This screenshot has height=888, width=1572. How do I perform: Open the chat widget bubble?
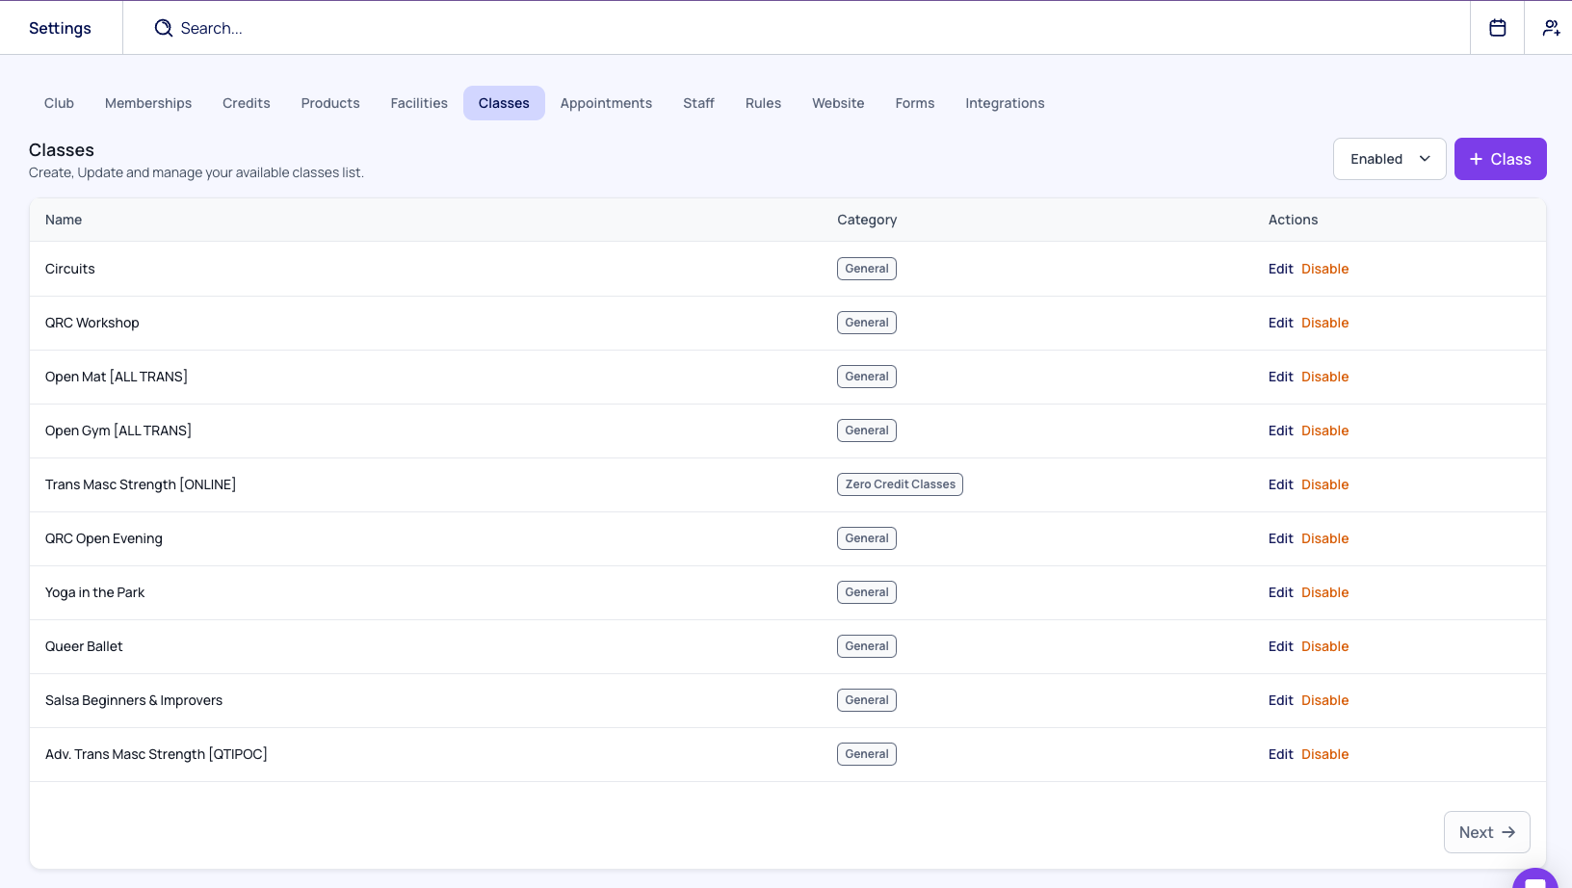click(x=1535, y=880)
